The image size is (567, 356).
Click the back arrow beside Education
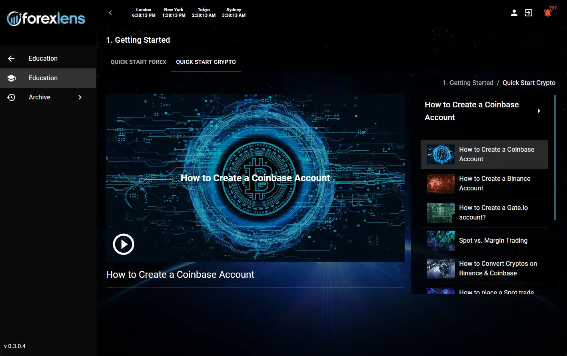(11, 59)
